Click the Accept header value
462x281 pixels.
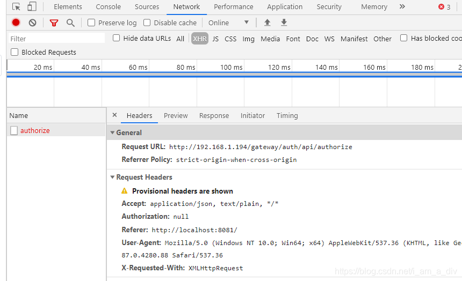[214, 204]
